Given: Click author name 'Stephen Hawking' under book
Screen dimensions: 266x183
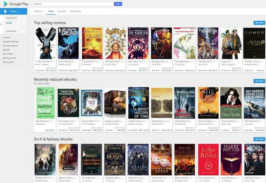Looking at the screenshot, I should 134,124.
